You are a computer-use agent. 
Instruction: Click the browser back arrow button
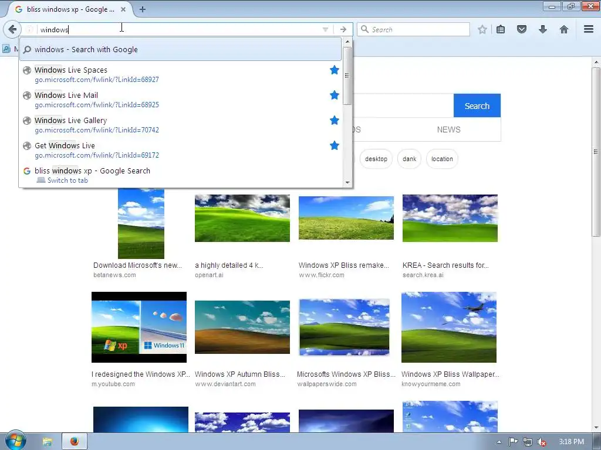pos(12,29)
